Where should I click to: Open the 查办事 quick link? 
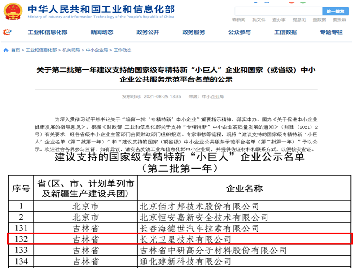click(x=279, y=20)
